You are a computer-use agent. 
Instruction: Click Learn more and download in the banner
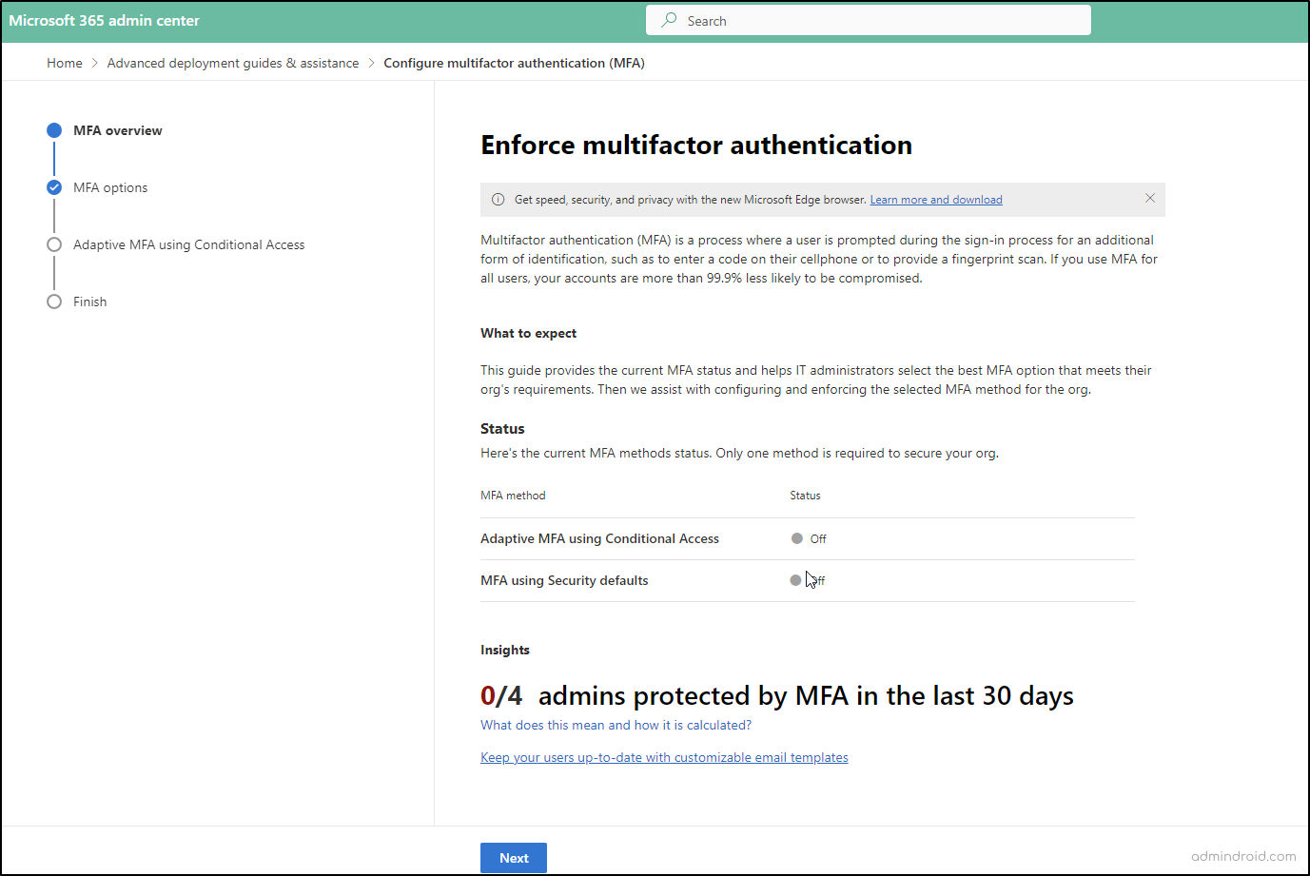[935, 199]
